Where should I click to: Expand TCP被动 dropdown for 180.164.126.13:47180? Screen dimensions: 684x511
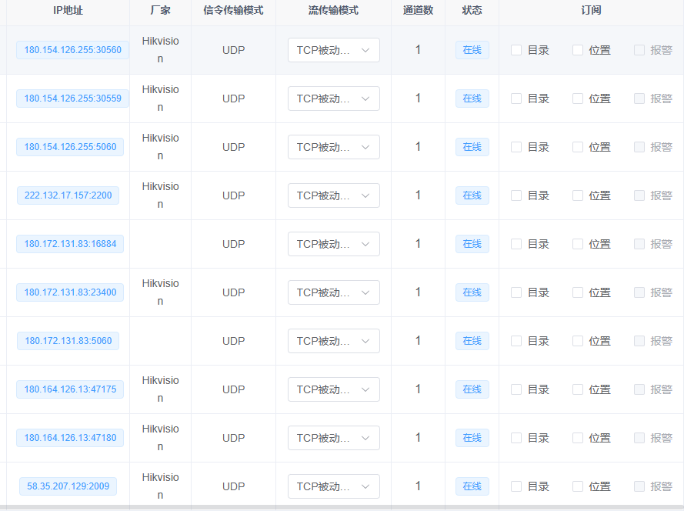(x=333, y=438)
